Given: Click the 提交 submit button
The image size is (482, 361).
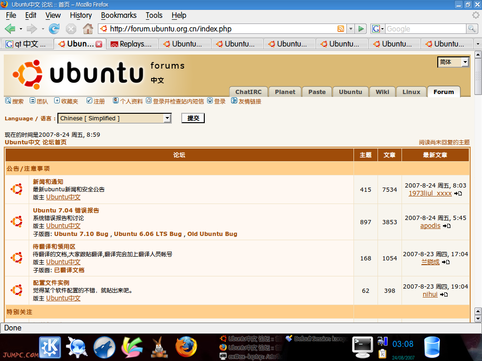Looking at the screenshot, I should coord(193,118).
